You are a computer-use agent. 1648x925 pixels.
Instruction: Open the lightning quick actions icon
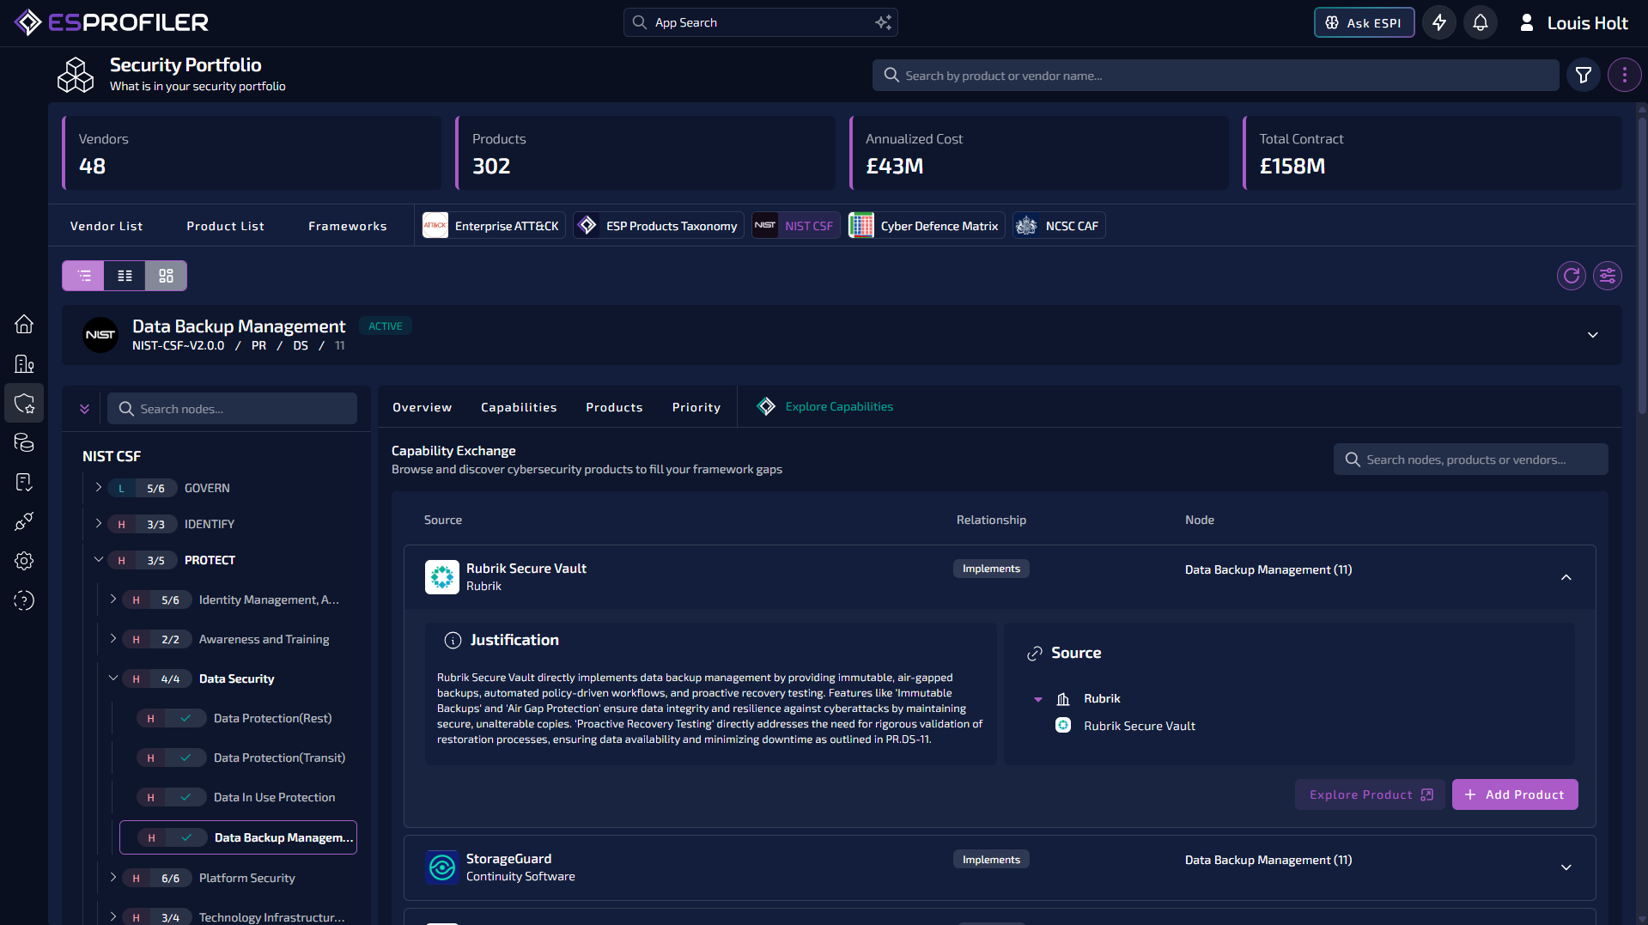[x=1439, y=22]
